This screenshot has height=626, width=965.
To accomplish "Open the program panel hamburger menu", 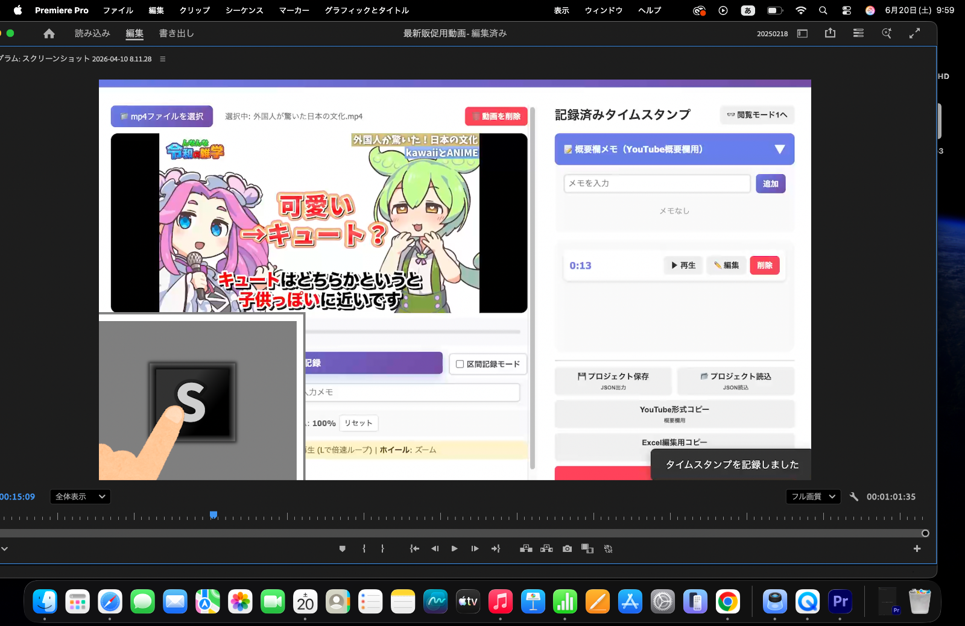I will tap(162, 59).
